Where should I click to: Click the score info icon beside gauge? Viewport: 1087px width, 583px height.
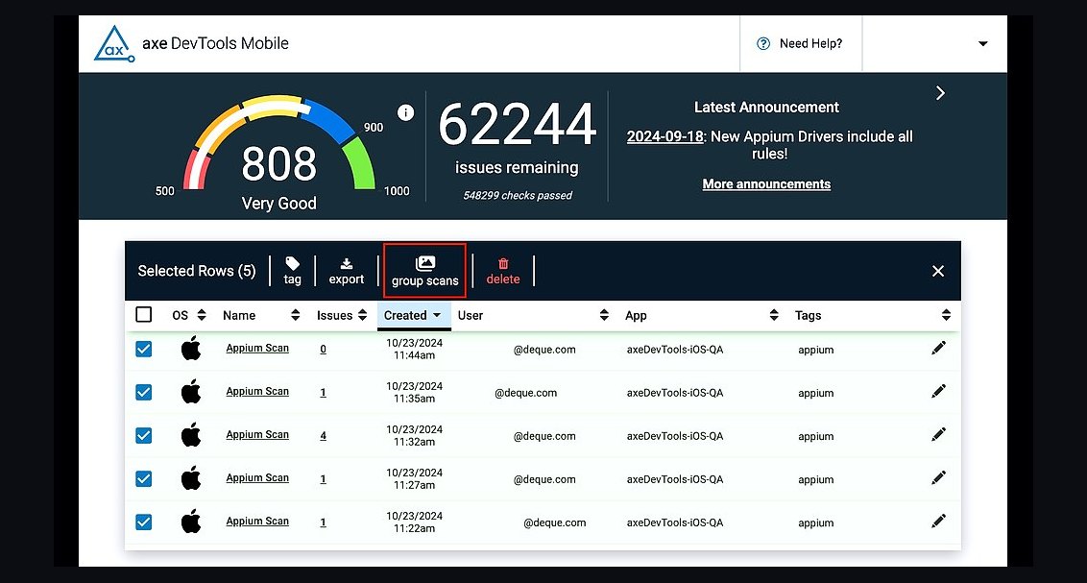[x=405, y=112]
